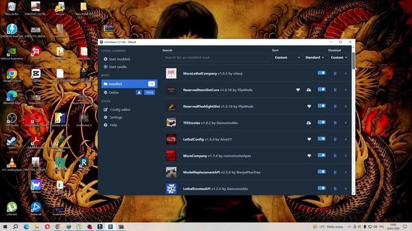Open the Opera browser taskbar icon
Viewport: 412px width, 231px height.
click(47, 227)
